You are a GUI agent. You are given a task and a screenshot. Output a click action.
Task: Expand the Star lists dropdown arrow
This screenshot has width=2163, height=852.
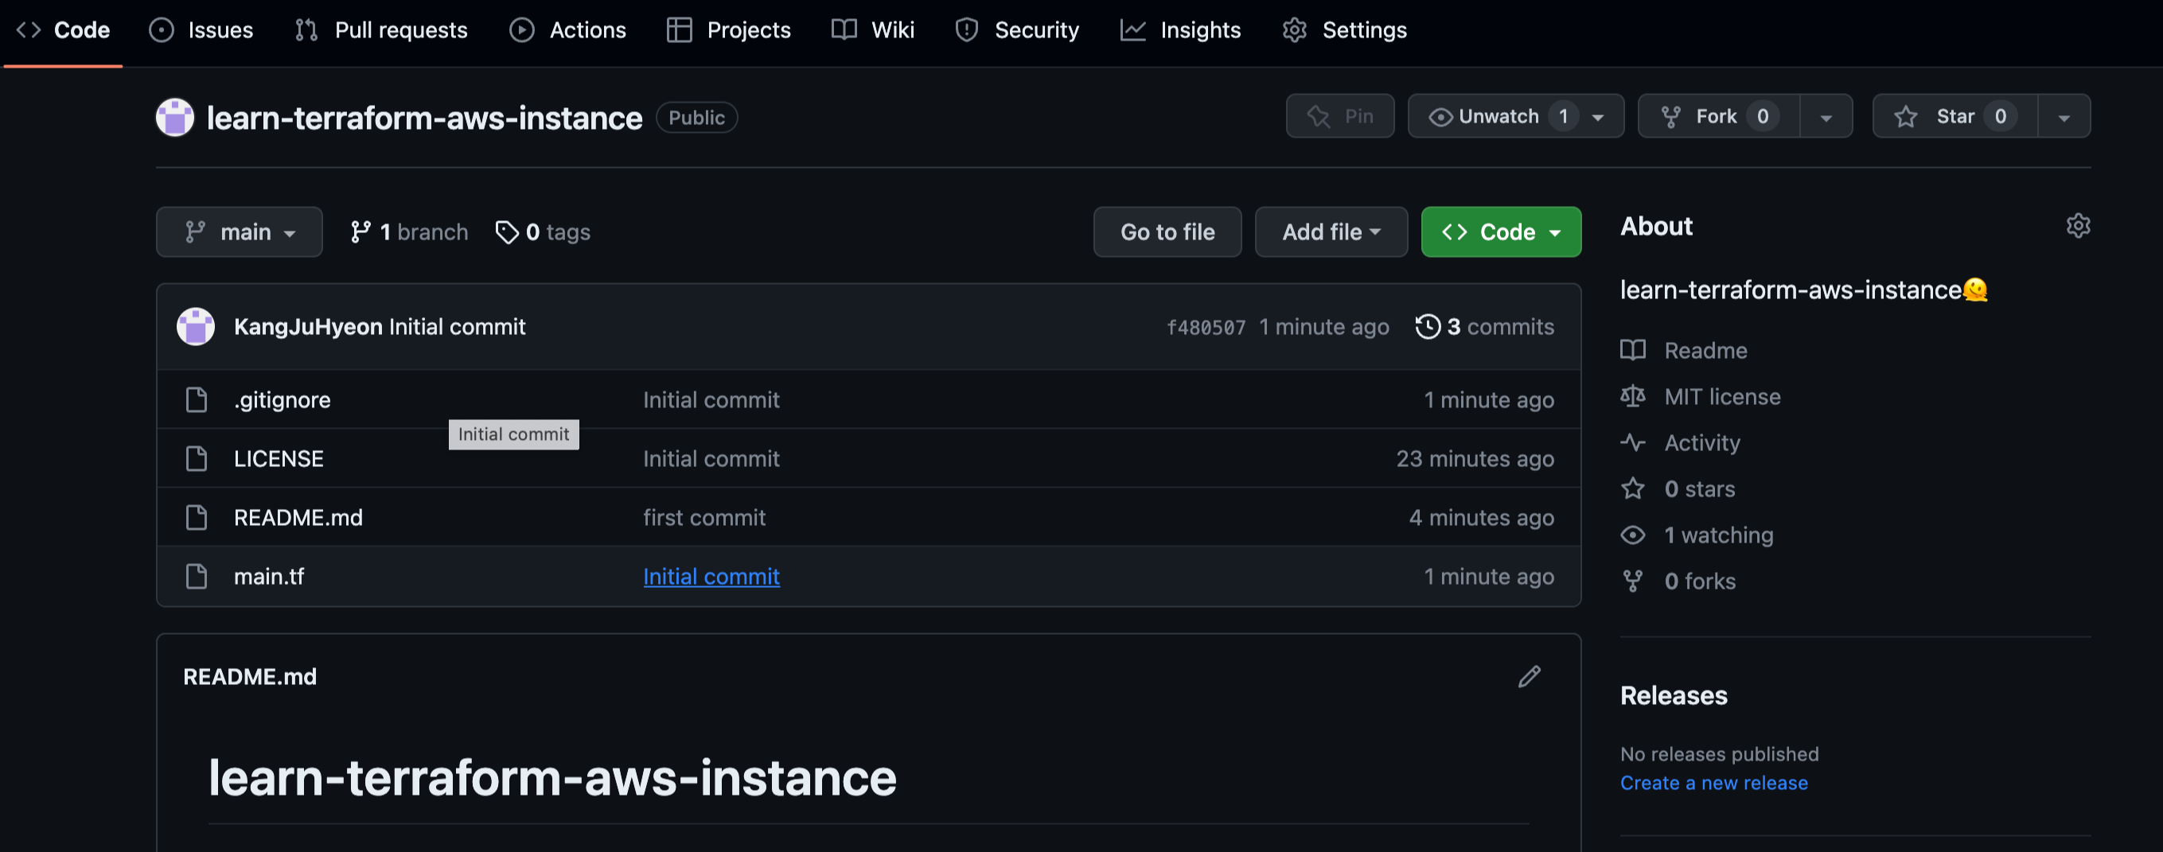point(2064,117)
